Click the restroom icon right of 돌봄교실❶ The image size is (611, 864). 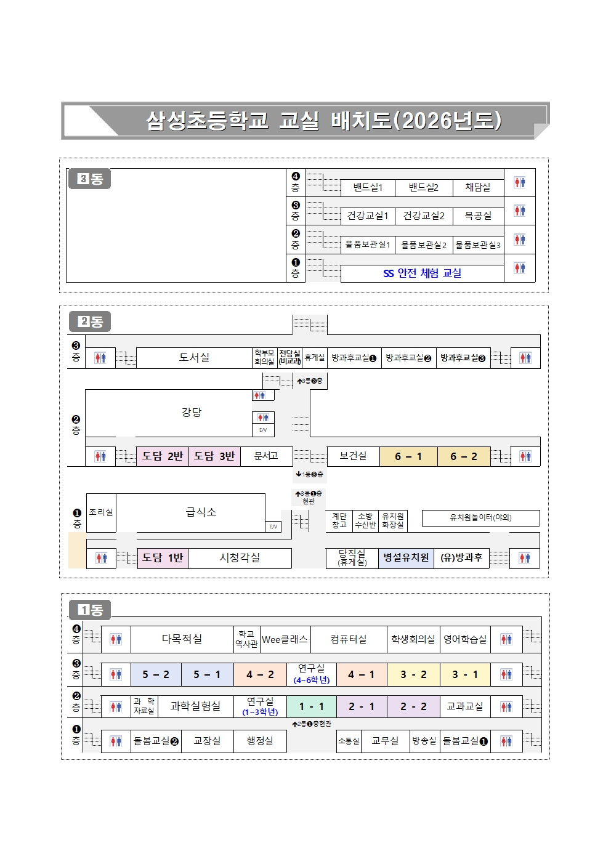click(x=506, y=741)
